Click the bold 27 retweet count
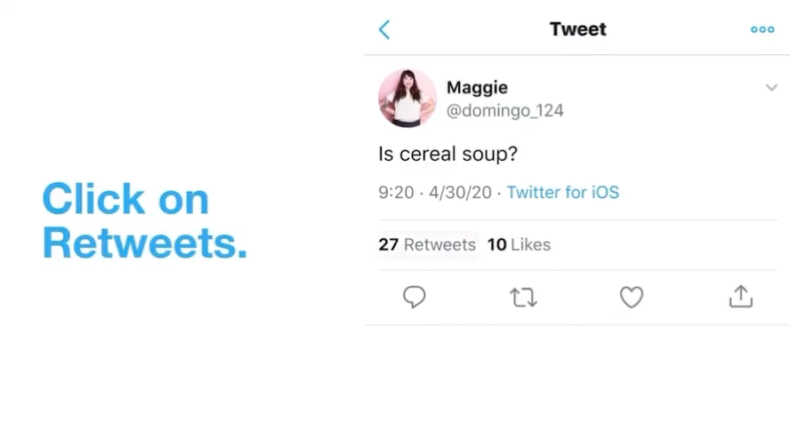The width and height of the screenshot is (790, 439). 388,244
